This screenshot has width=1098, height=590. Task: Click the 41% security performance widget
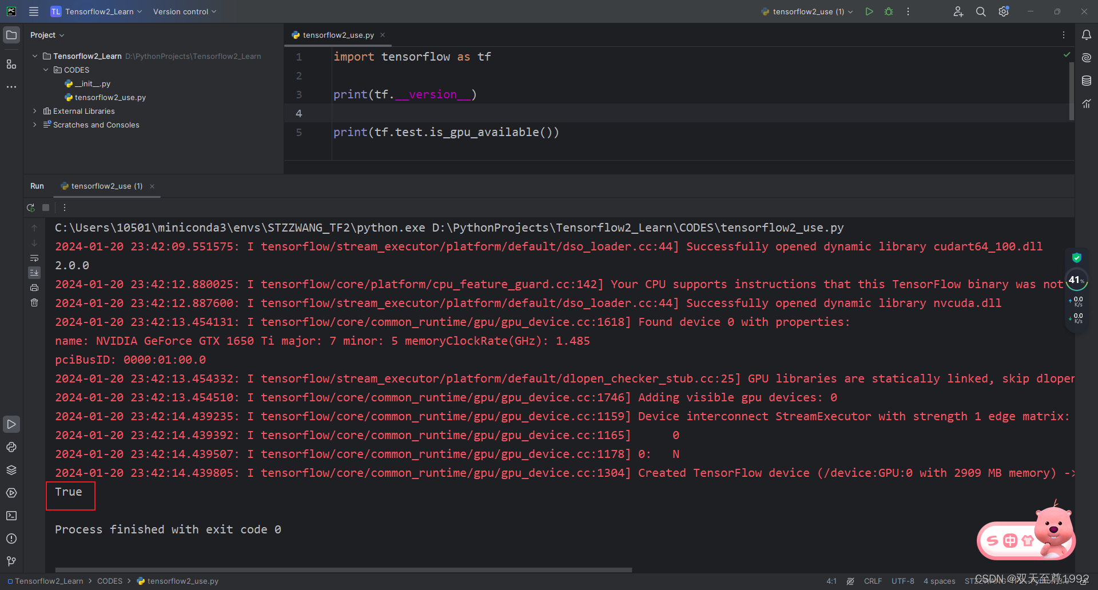[x=1077, y=280]
